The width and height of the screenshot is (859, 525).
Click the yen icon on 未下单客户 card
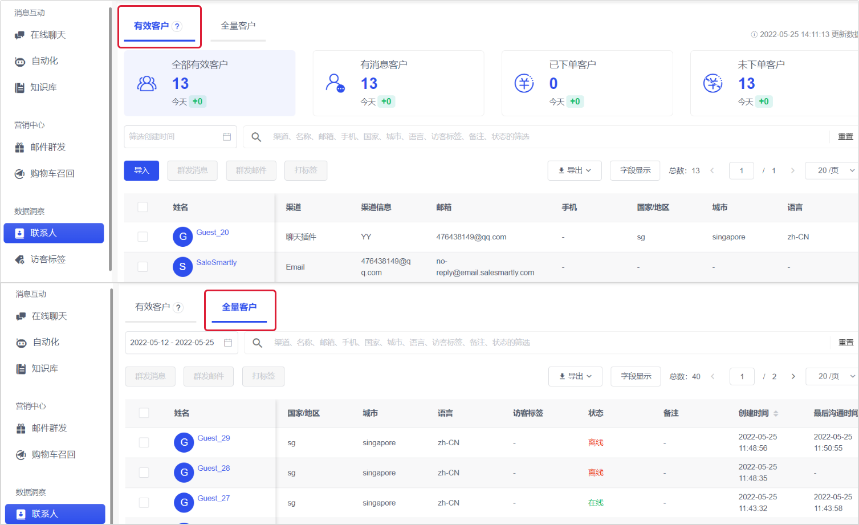tap(713, 83)
